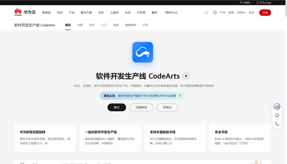Switch to the 功能 tab

click(80, 25)
